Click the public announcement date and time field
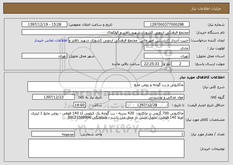This screenshot has width=233, height=165. [x=44, y=25]
